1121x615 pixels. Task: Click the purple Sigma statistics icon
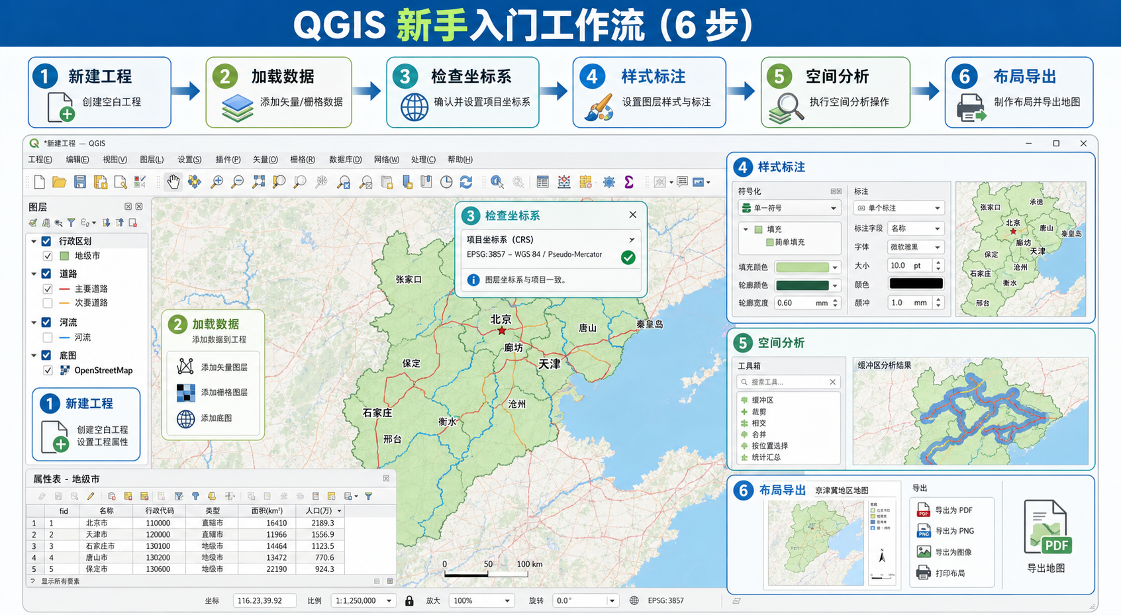629,181
